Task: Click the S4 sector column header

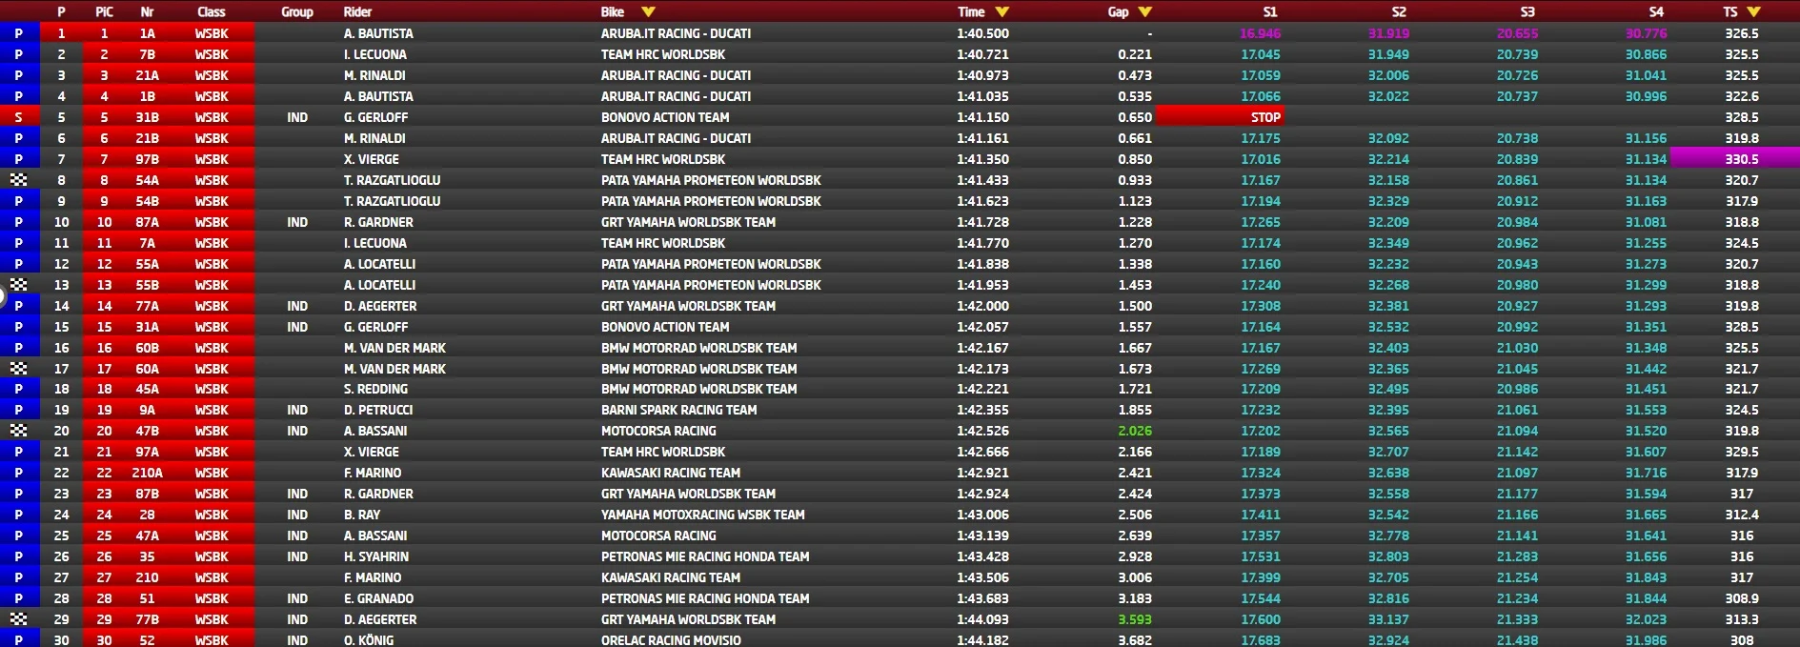Action: tap(1656, 12)
